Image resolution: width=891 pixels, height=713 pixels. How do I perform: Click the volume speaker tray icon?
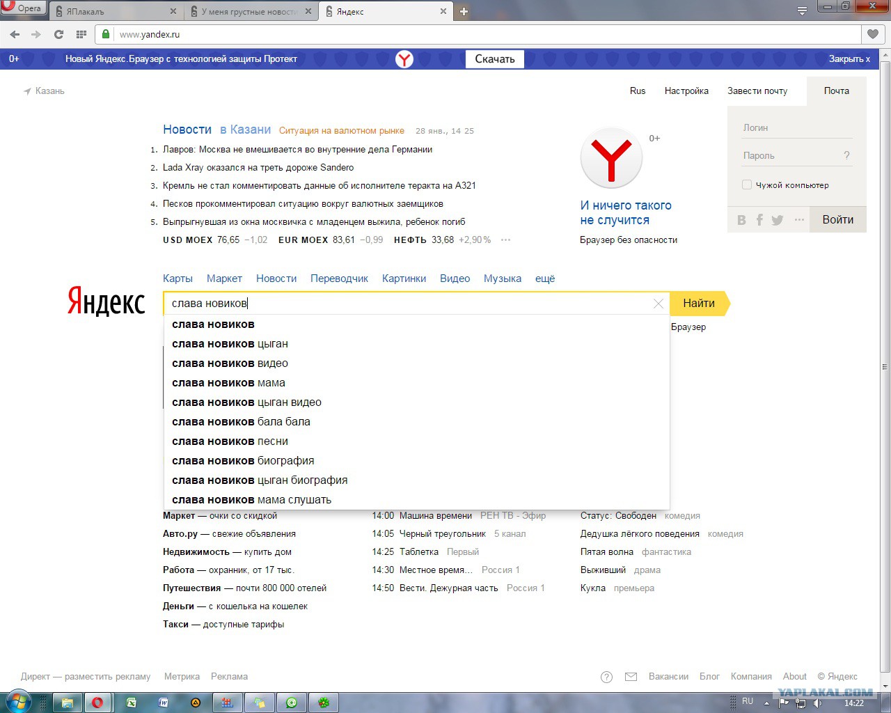coord(817,703)
